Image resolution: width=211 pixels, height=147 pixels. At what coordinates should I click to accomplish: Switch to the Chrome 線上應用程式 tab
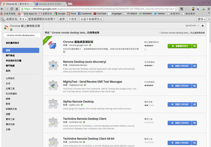pyautogui.click(x=18, y=4)
